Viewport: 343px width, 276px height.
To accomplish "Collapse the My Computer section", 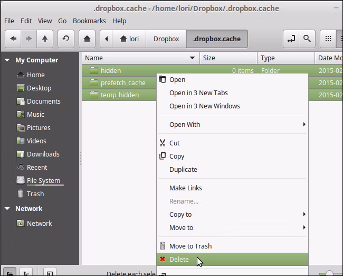I will pyautogui.click(x=7, y=60).
